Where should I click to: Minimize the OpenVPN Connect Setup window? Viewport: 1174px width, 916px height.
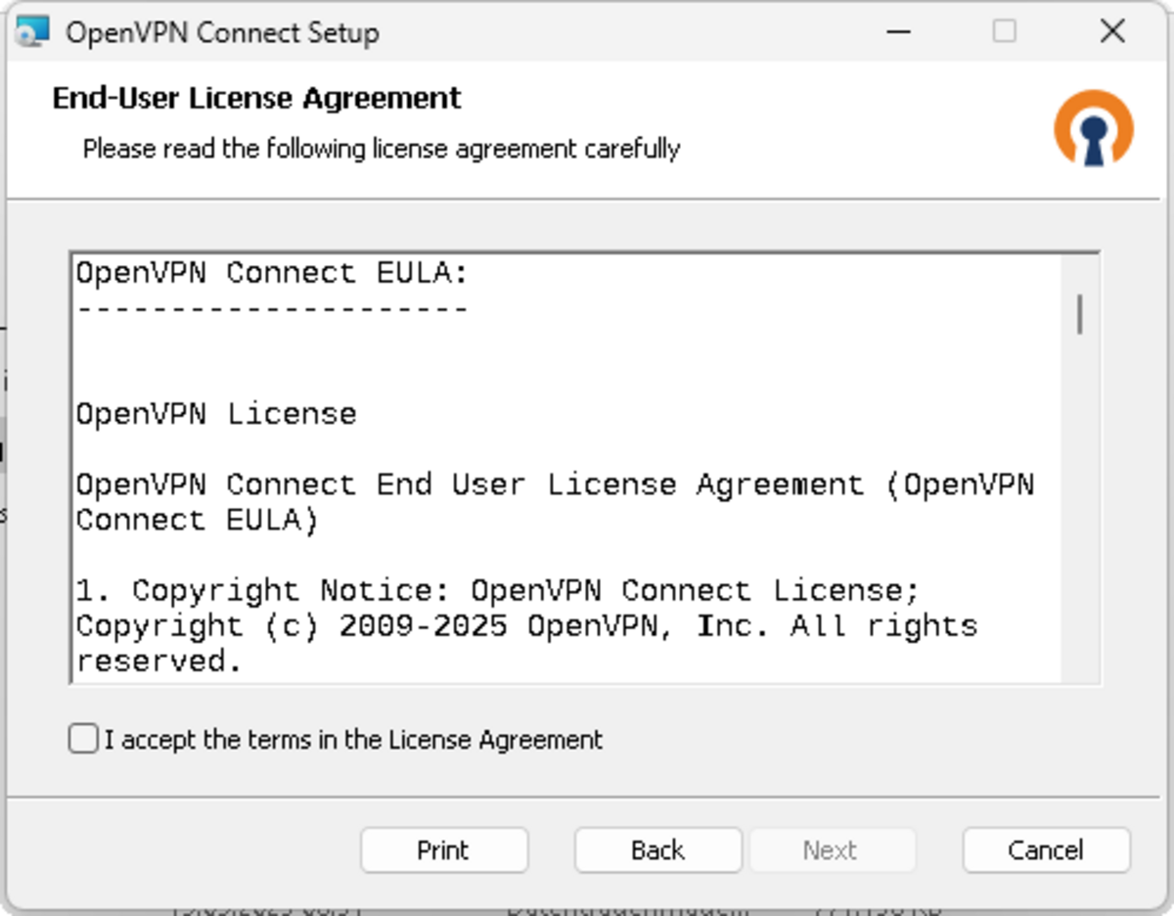[900, 32]
